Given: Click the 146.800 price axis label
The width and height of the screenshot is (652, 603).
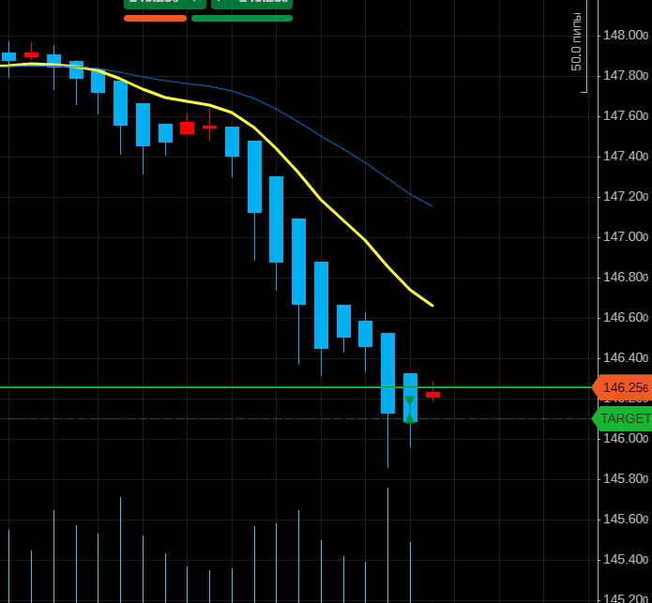Looking at the screenshot, I should point(626,277).
